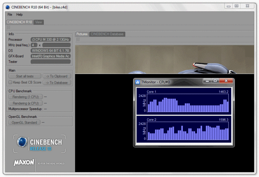Click the Core 2 frequency graph in TMonitor

pyautogui.click(x=188, y=131)
